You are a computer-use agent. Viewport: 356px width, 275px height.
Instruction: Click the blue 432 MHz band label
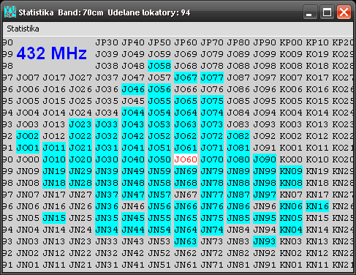[52, 53]
